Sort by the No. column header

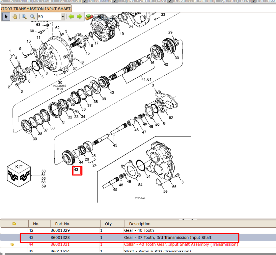[36, 224]
